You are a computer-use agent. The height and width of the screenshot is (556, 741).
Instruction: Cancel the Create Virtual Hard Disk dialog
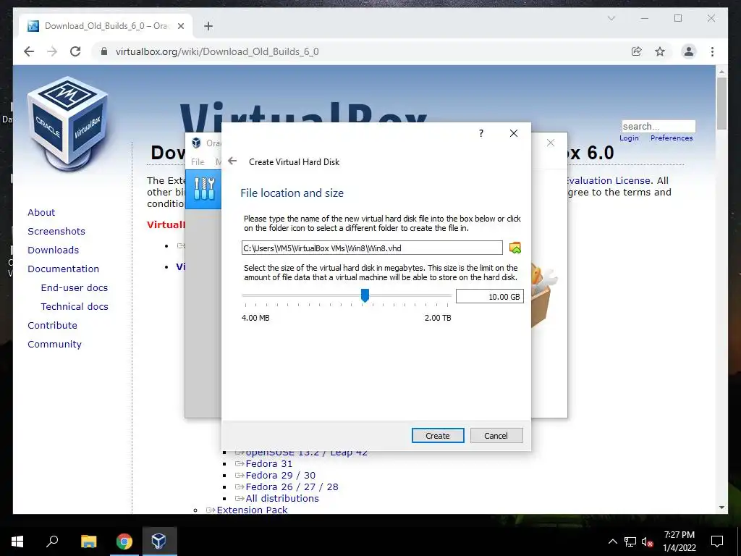[x=496, y=435]
